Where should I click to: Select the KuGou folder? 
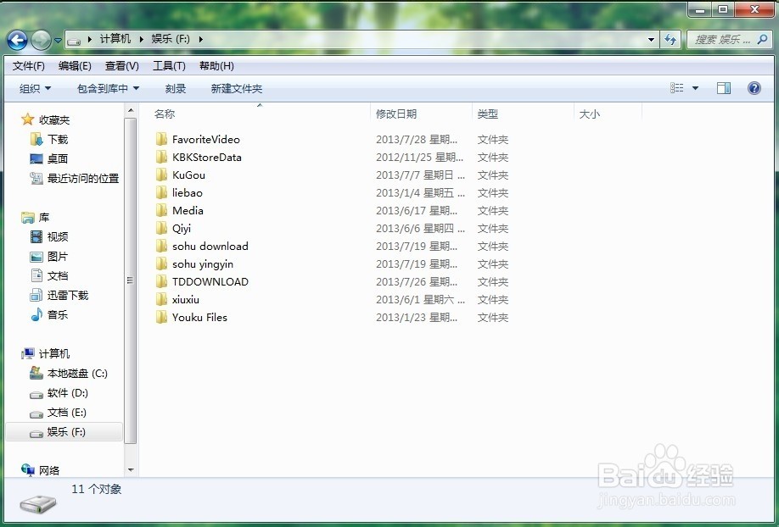[189, 175]
